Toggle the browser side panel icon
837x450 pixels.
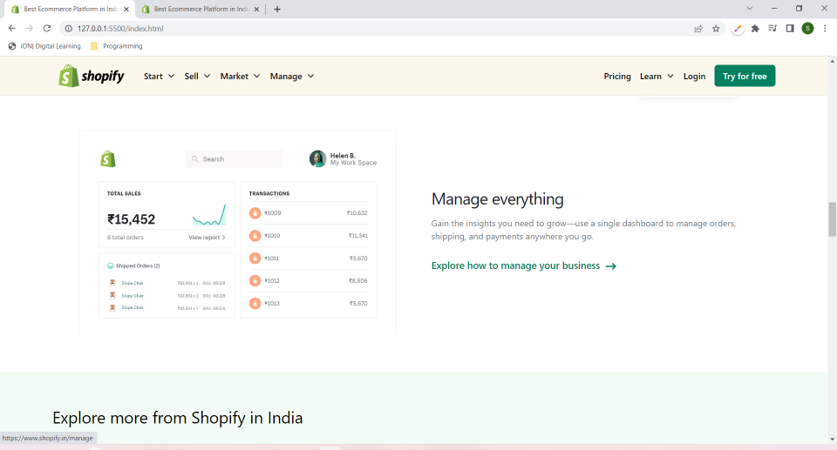[x=790, y=28]
